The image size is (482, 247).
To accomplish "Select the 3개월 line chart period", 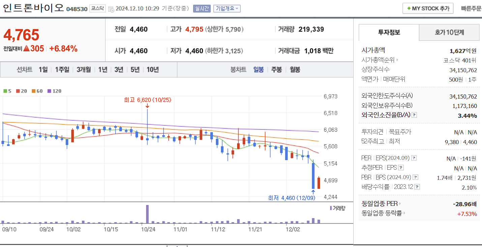I will tap(84, 70).
